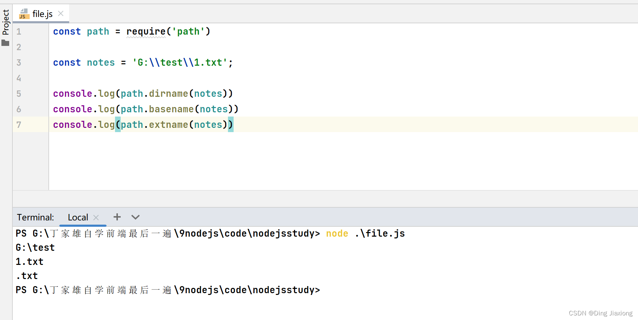Click the terminal output 1.txt

coord(29,262)
